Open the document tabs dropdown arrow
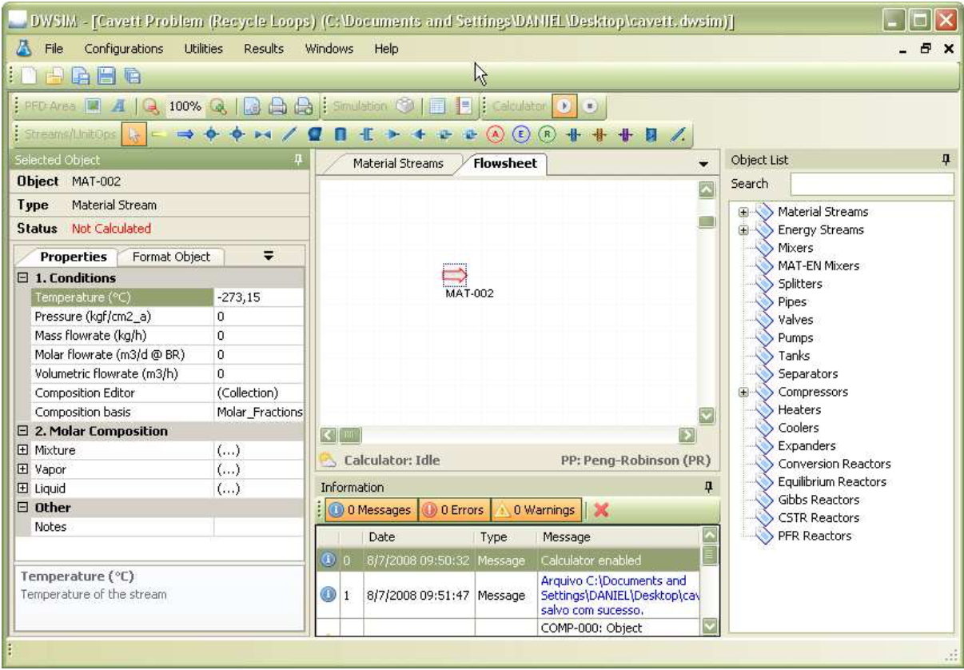The image size is (964, 670). click(703, 164)
